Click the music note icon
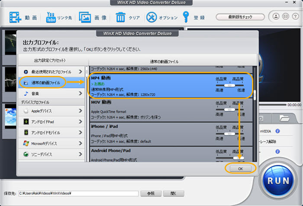The image size is (303, 206). click(26, 93)
